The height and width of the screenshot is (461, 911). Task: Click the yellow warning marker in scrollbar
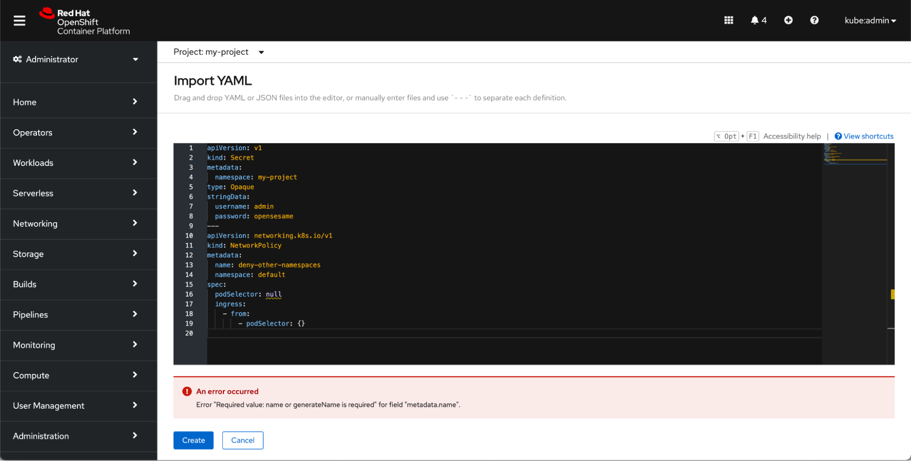(x=893, y=294)
